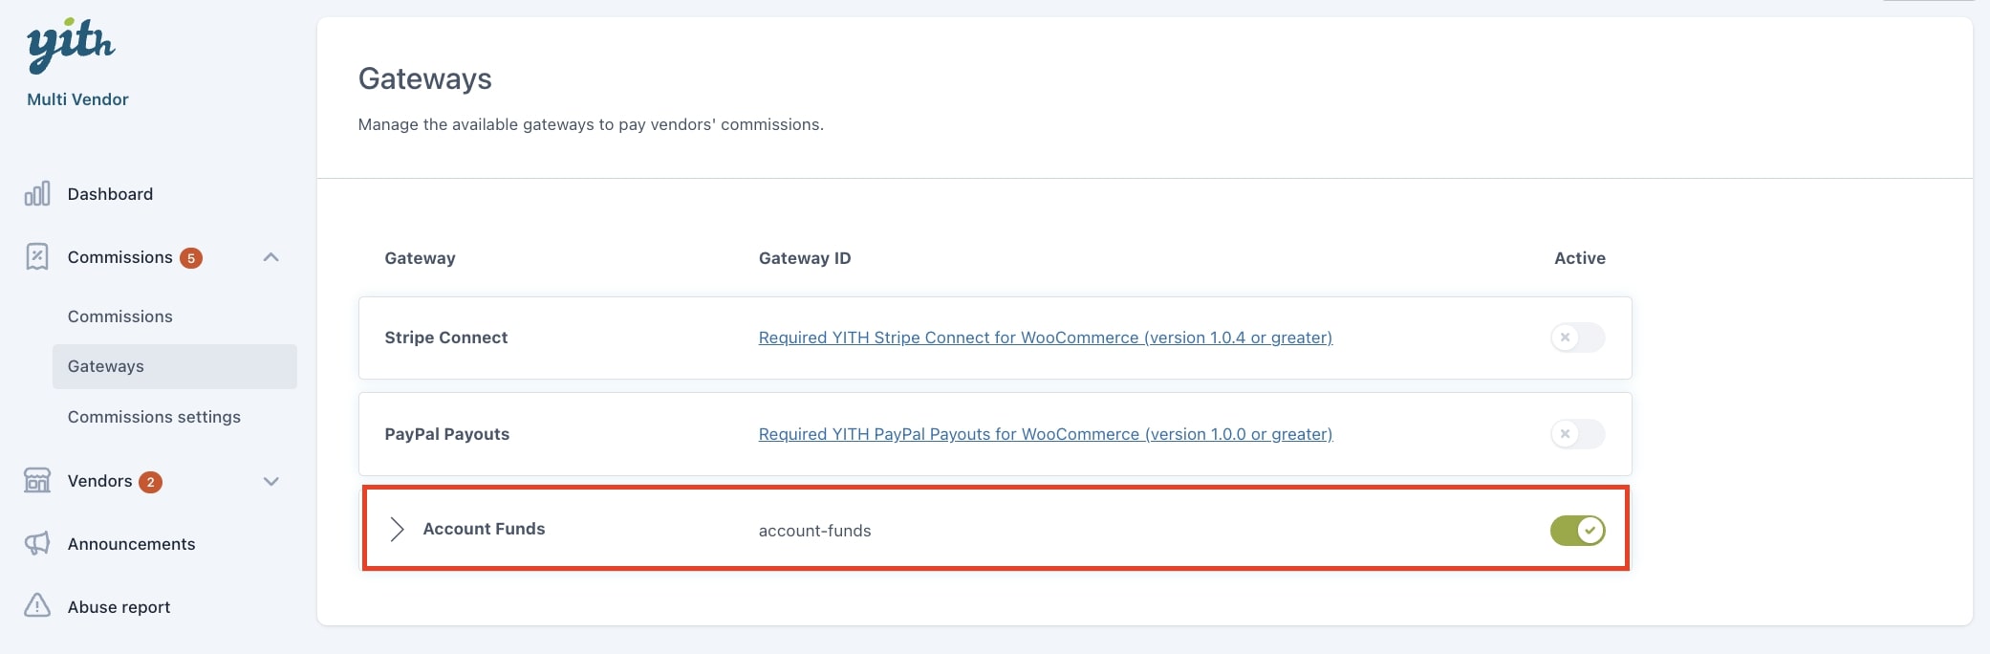Open the Vendors menu item

[x=99, y=481]
